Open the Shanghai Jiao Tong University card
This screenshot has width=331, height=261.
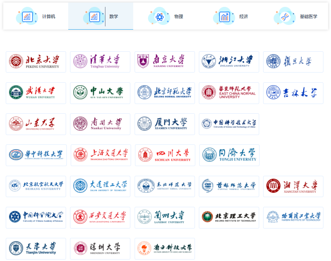[101, 155]
